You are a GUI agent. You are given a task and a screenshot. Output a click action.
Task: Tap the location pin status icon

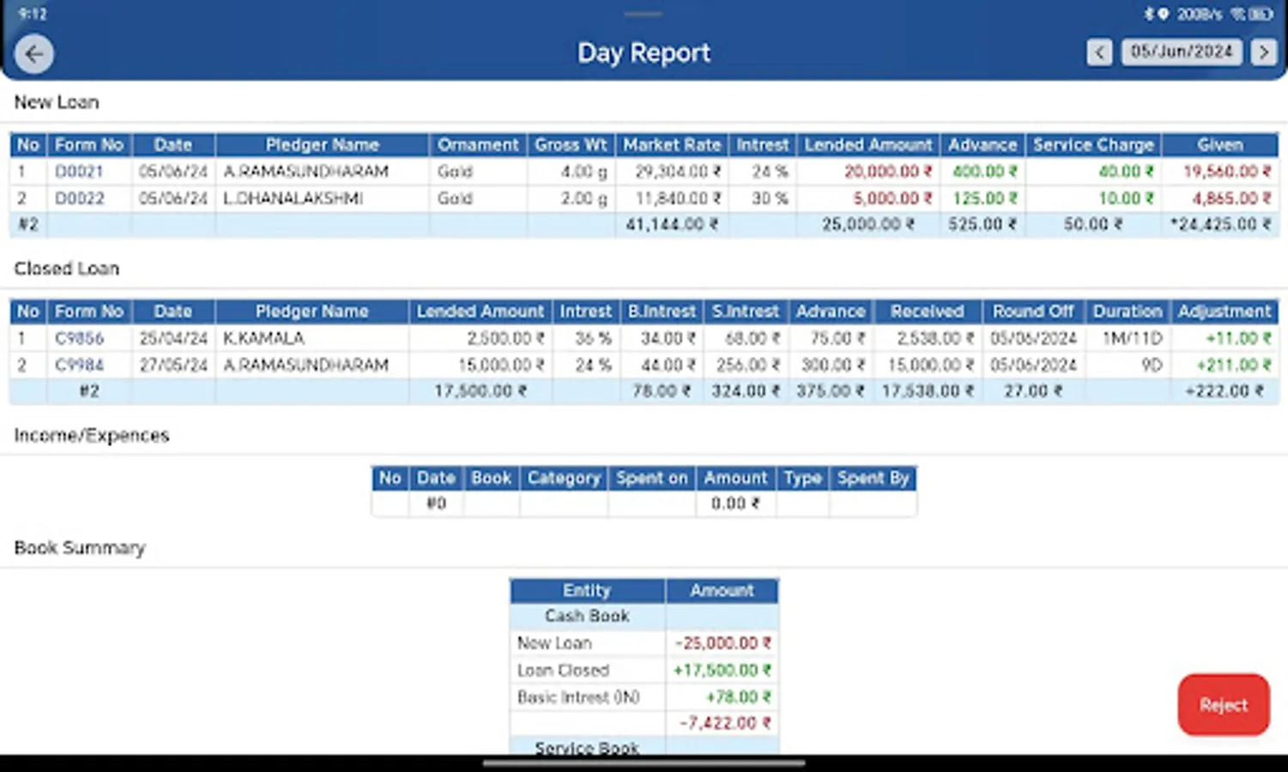pyautogui.click(x=1164, y=13)
